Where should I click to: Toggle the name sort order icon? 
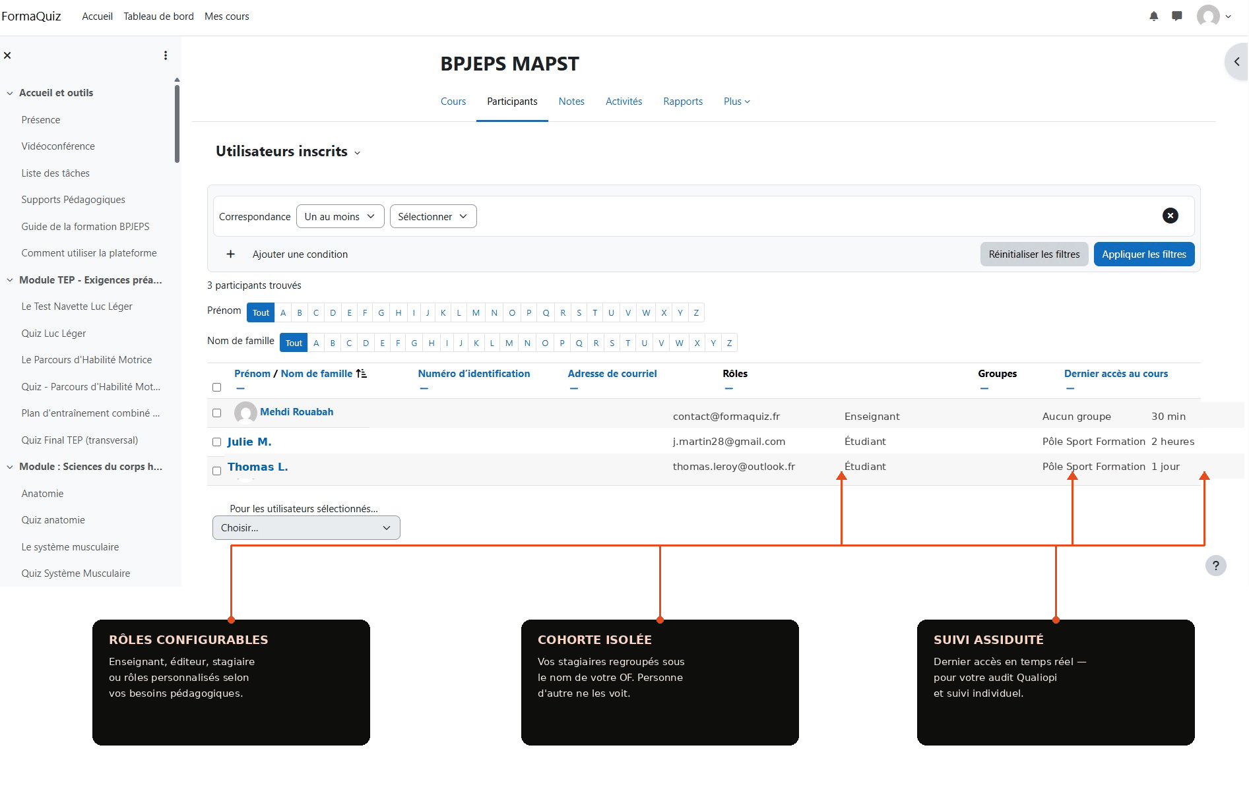[x=361, y=373]
